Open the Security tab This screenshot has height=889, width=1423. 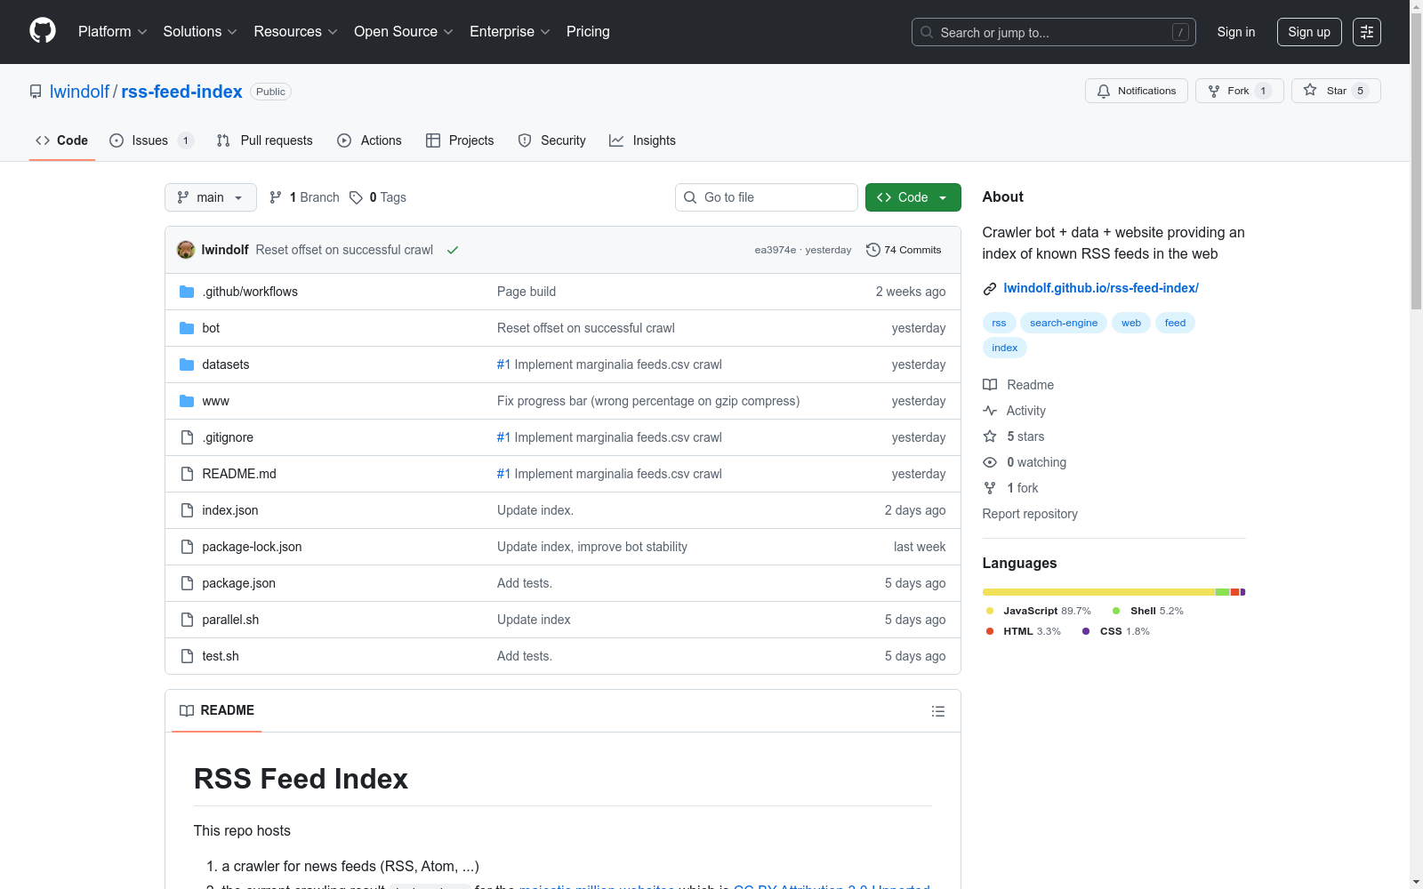pyautogui.click(x=552, y=140)
